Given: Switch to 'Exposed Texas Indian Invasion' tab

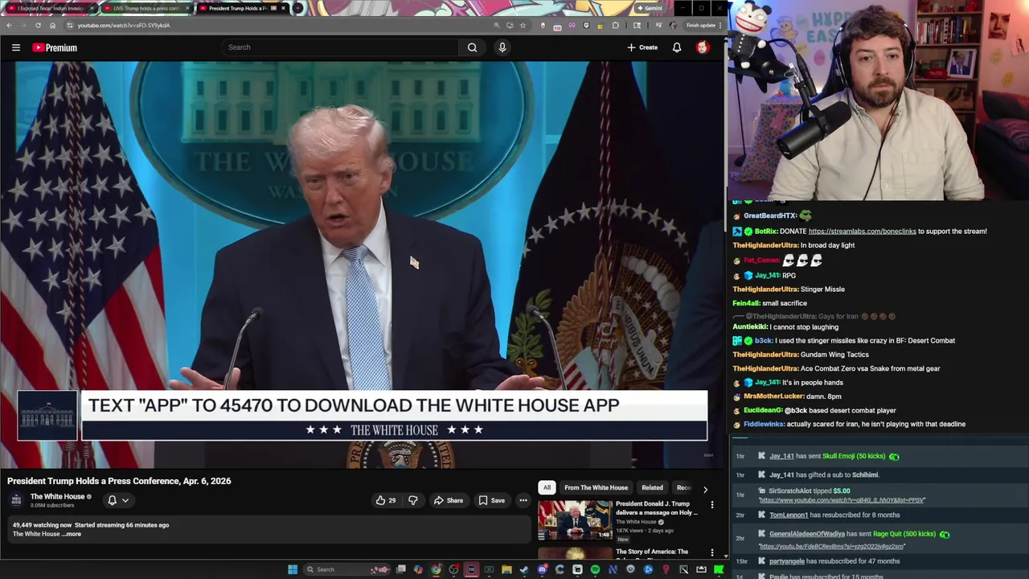Looking at the screenshot, I should tap(50, 8).
